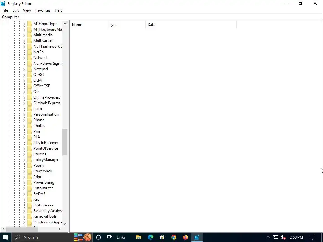Click the Type column header
This screenshot has width=323, height=242.
click(127, 25)
